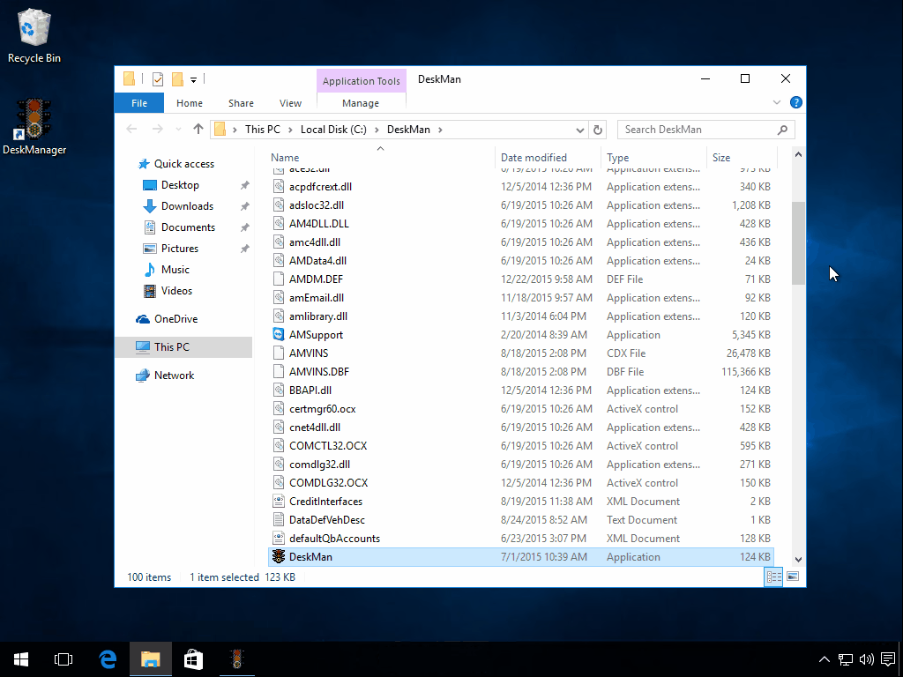
Task: Click the New Folder quick access icon
Action: pos(177,79)
